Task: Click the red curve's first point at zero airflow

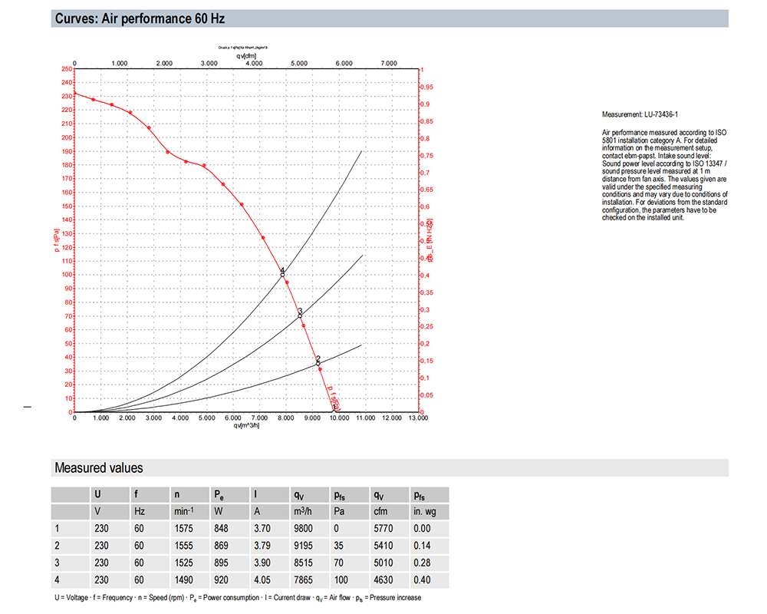Action: pos(74,93)
